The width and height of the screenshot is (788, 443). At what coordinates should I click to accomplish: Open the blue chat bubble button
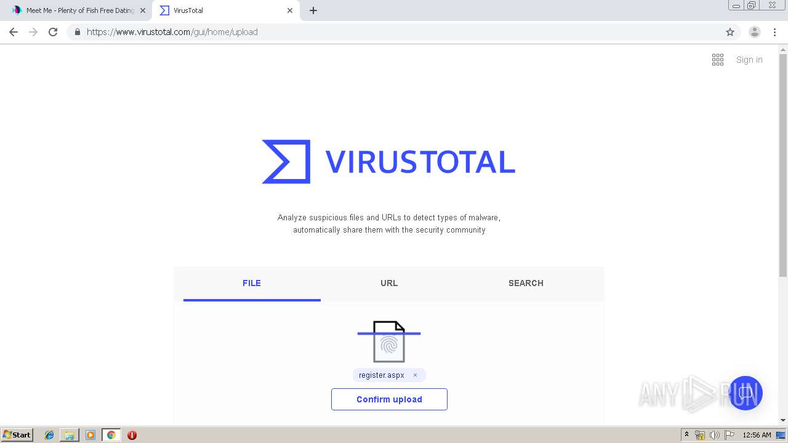[746, 393]
